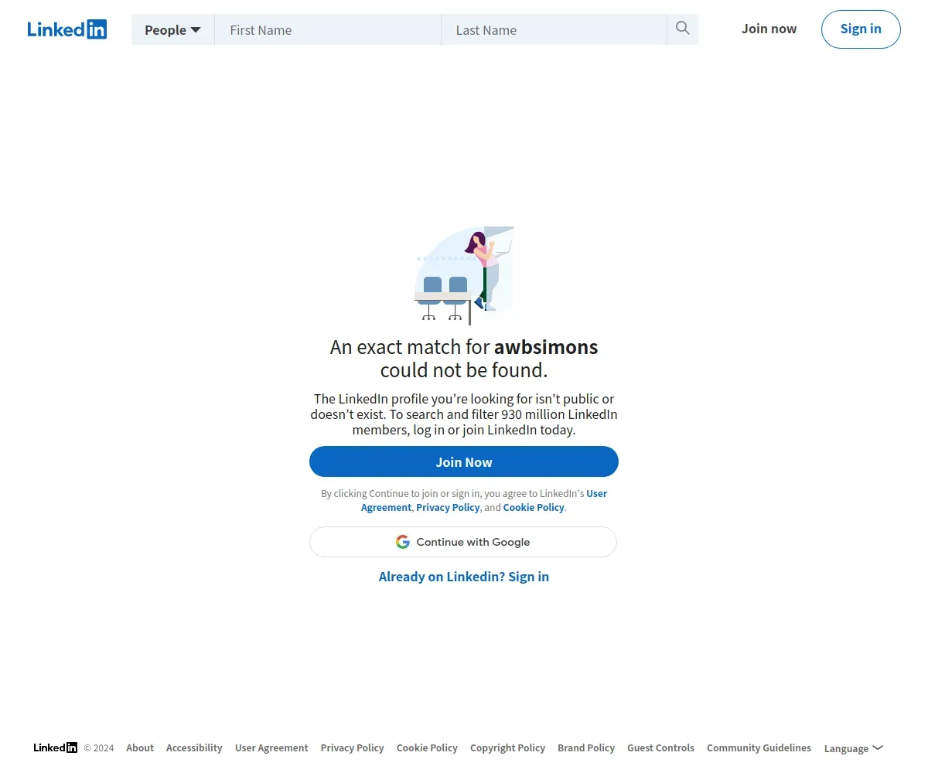Click the '© 2024' footer text
Viewport: 928px width, 773px height.
click(99, 748)
